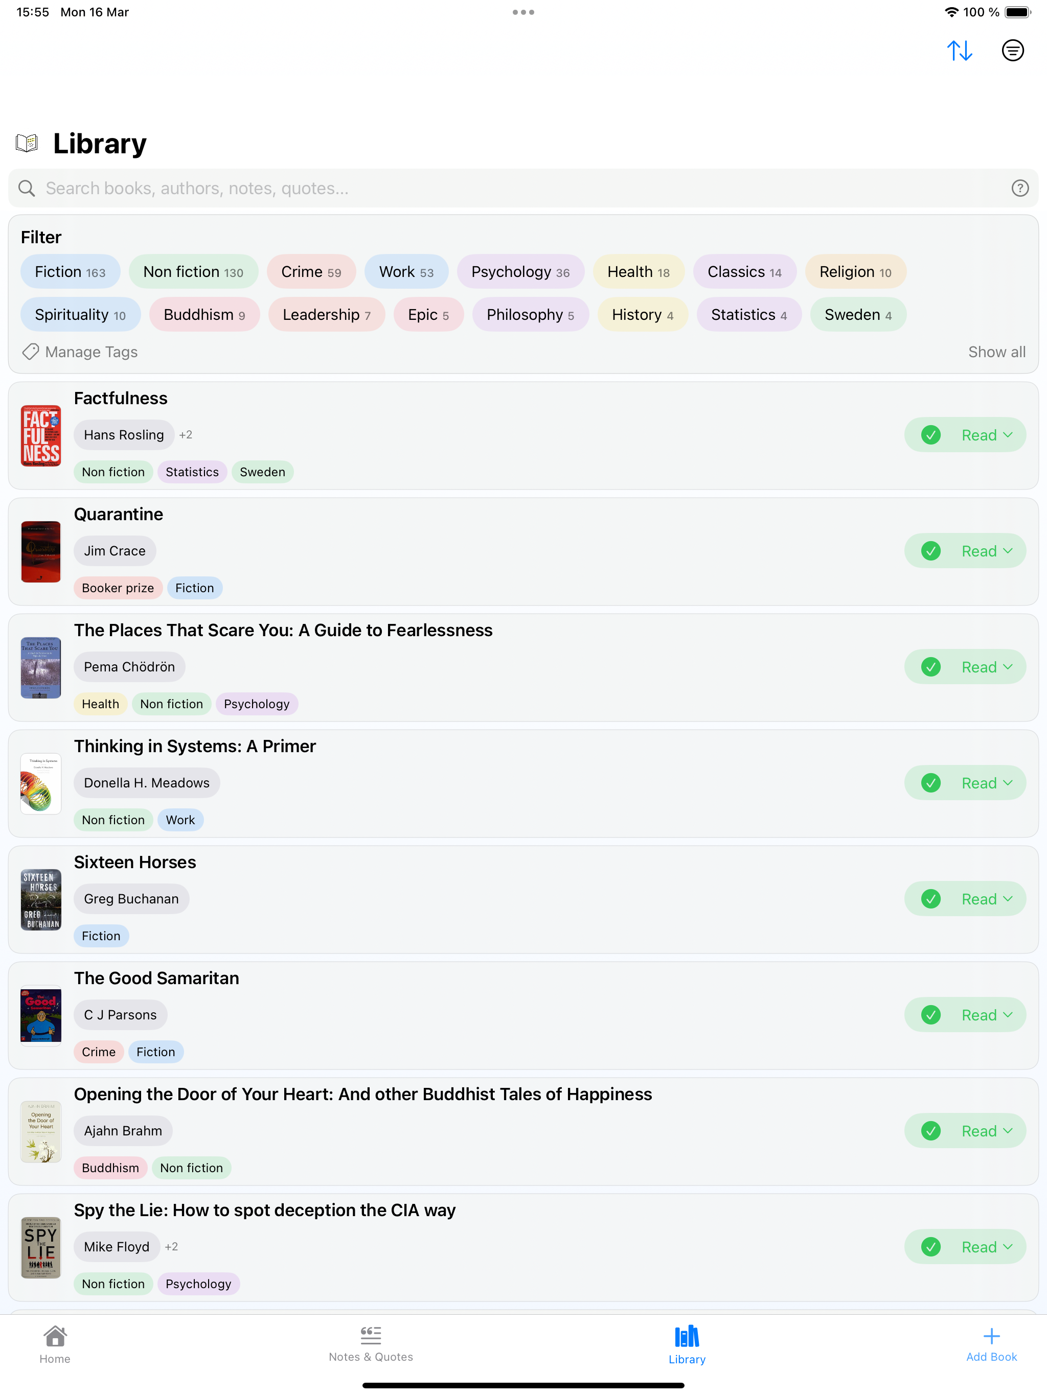This screenshot has height=1396, width=1047.
Task: Open the filter menu icon at top right
Action: click(x=1013, y=51)
